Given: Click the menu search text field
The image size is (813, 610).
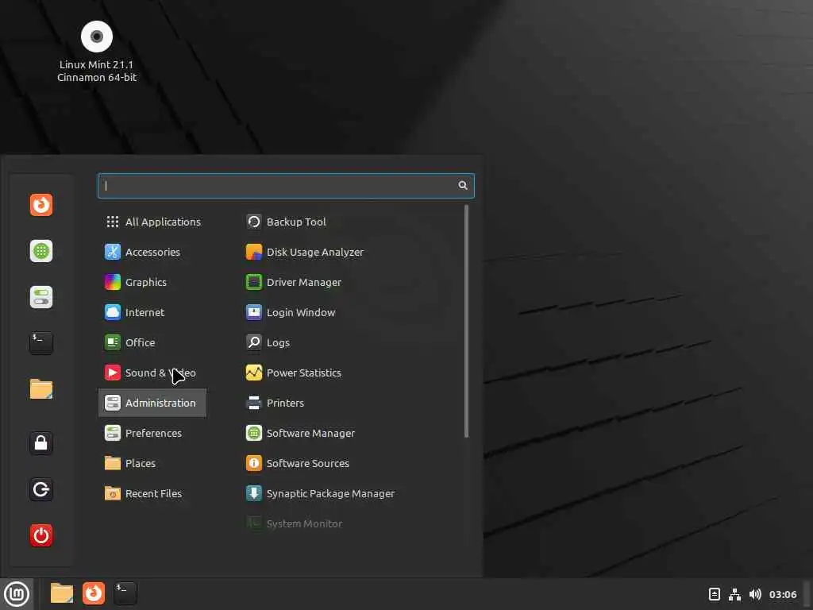Looking at the screenshot, I should 286,186.
